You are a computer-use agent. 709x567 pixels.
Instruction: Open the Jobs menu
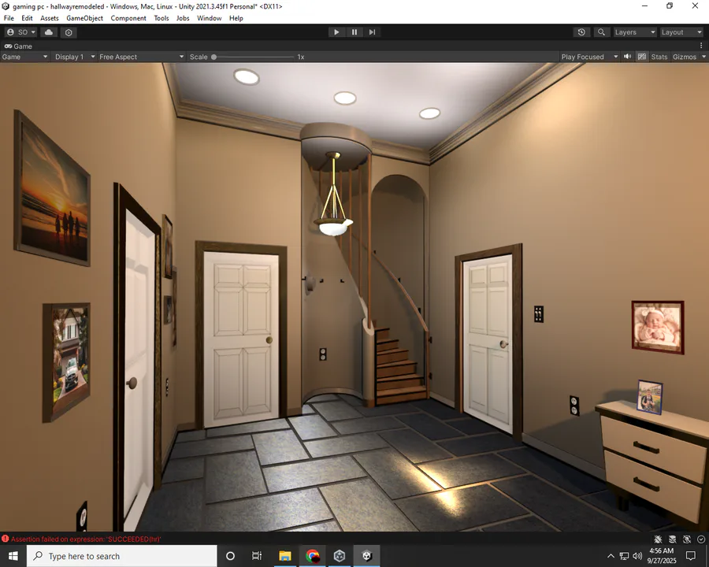(183, 18)
